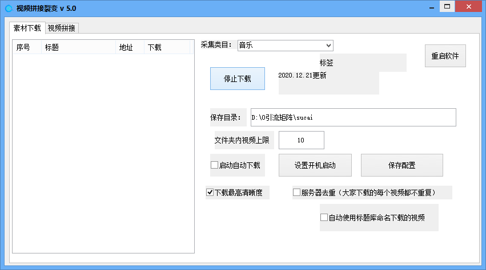The width and height of the screenshot is (486, 270).
Task: Switch to the 素材下载 tab
Action: [27, 28]
